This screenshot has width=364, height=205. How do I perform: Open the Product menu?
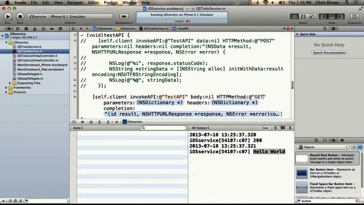(x=110, y=2)
